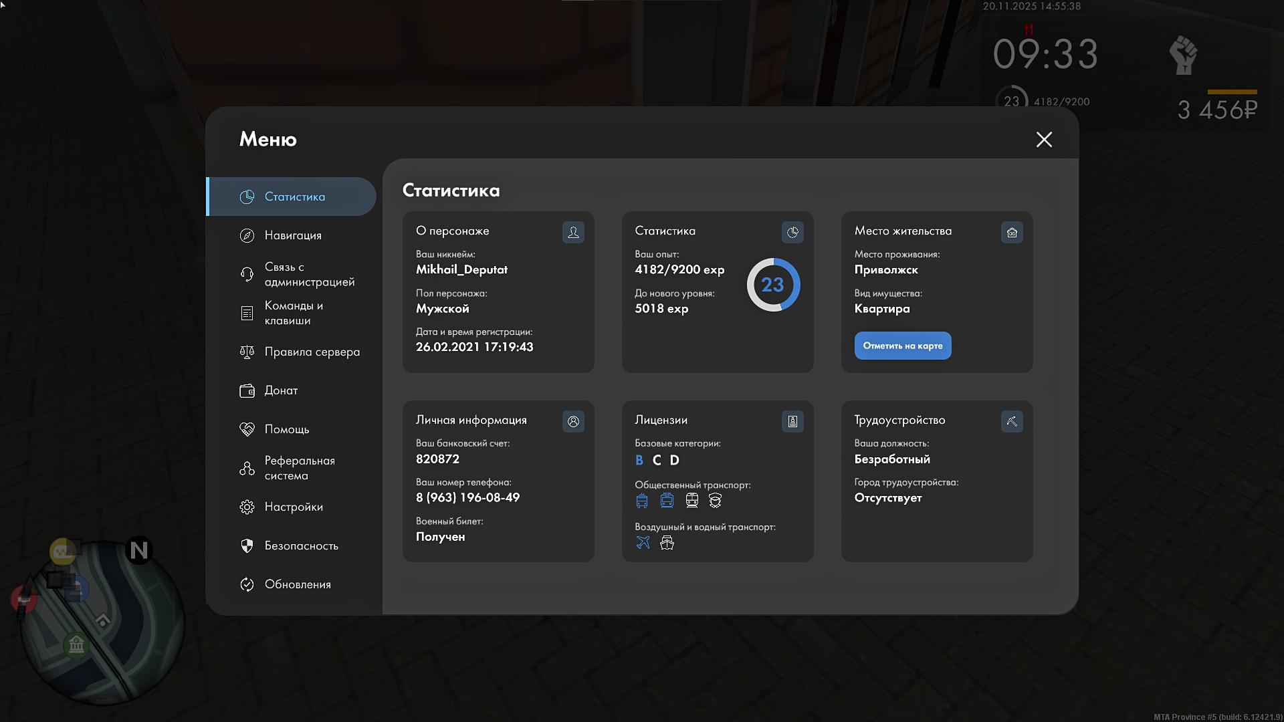Click the character profile icon in О персонаже card
The height and width of the screenshot is (722, 1284).
pos(573,232)
